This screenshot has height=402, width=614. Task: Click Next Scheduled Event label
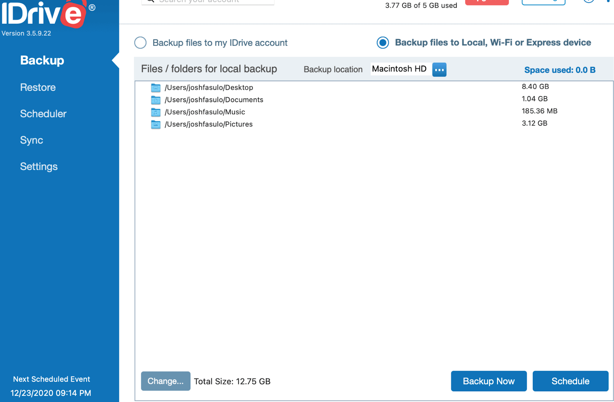click(51, 379)
